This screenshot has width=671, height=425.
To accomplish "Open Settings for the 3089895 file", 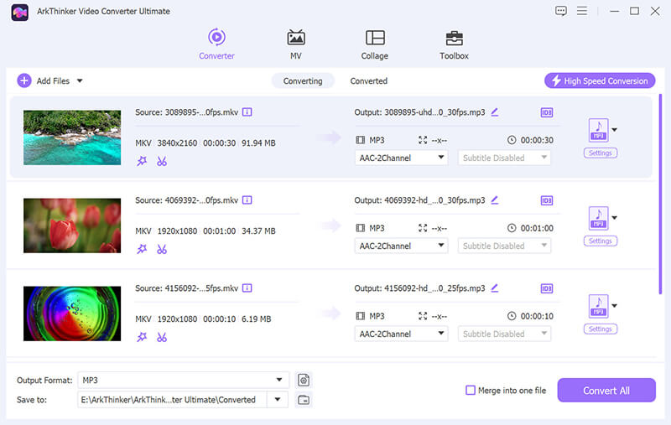I will [x=600, y=153].
